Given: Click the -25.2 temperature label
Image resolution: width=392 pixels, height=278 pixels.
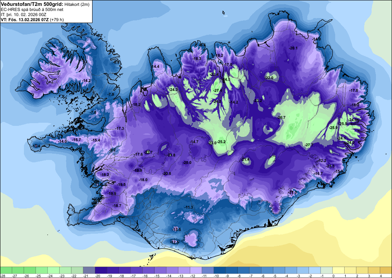Looking at the screenshot, I should pyautogui.click(x=221, y=142).
